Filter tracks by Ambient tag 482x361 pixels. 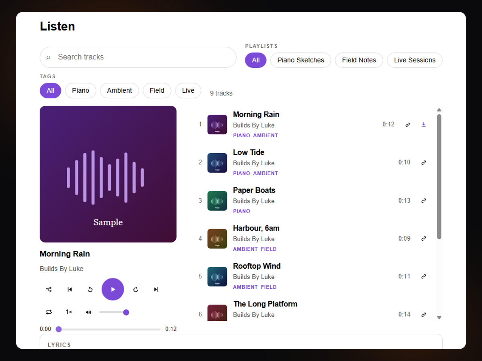(x=119, y=91)
